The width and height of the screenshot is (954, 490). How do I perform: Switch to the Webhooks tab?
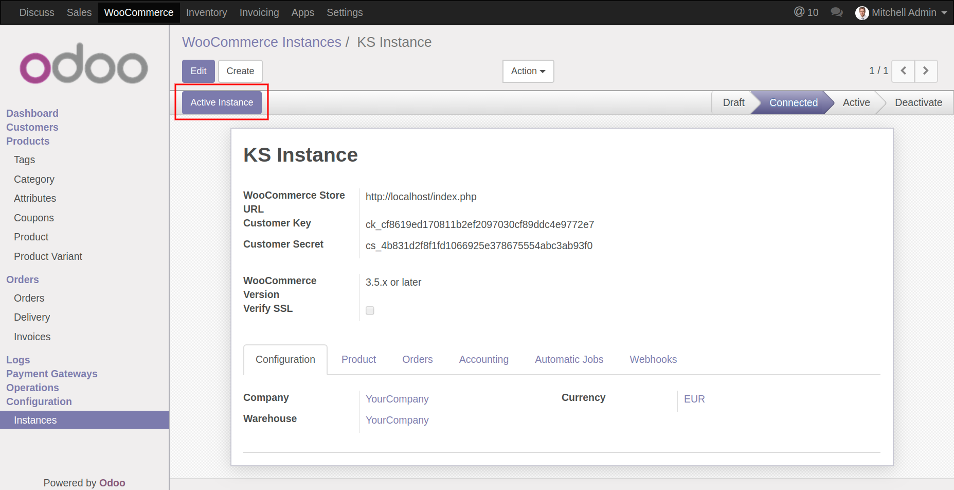point(653,359)
